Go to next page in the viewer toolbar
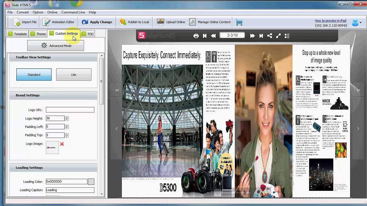367x206 pixels. click(252, 36)
